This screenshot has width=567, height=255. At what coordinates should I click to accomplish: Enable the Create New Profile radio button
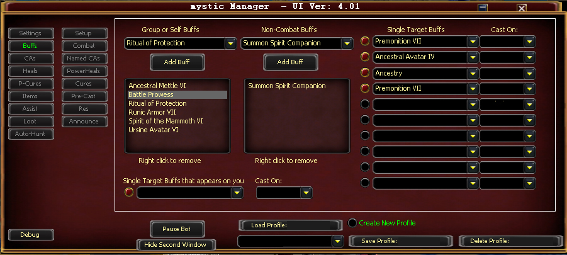click(x=352, y=223)
